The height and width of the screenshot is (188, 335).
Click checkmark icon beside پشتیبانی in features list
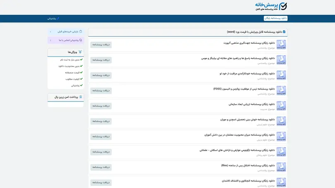[81, 85]
